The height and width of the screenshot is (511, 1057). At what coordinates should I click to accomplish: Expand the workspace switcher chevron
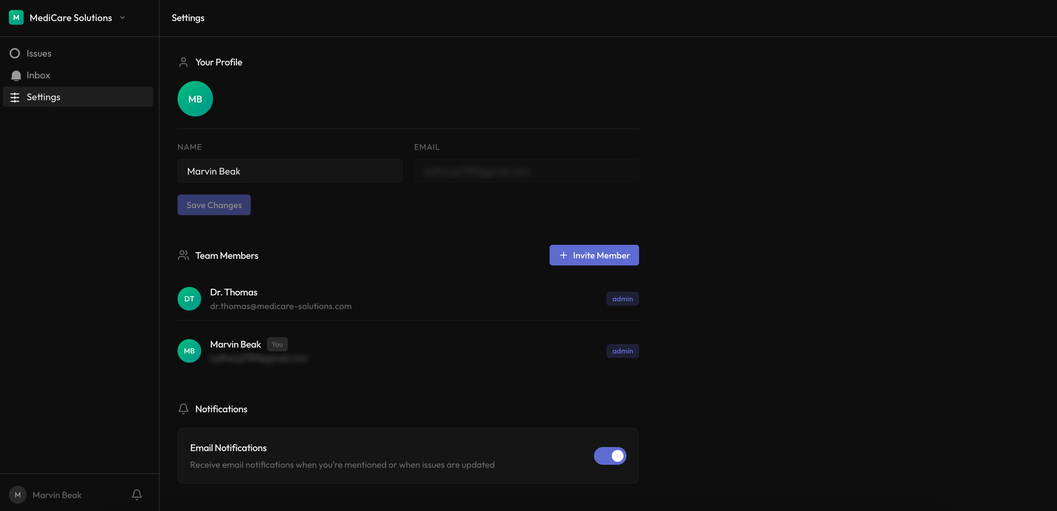click(x=122, y=18)
